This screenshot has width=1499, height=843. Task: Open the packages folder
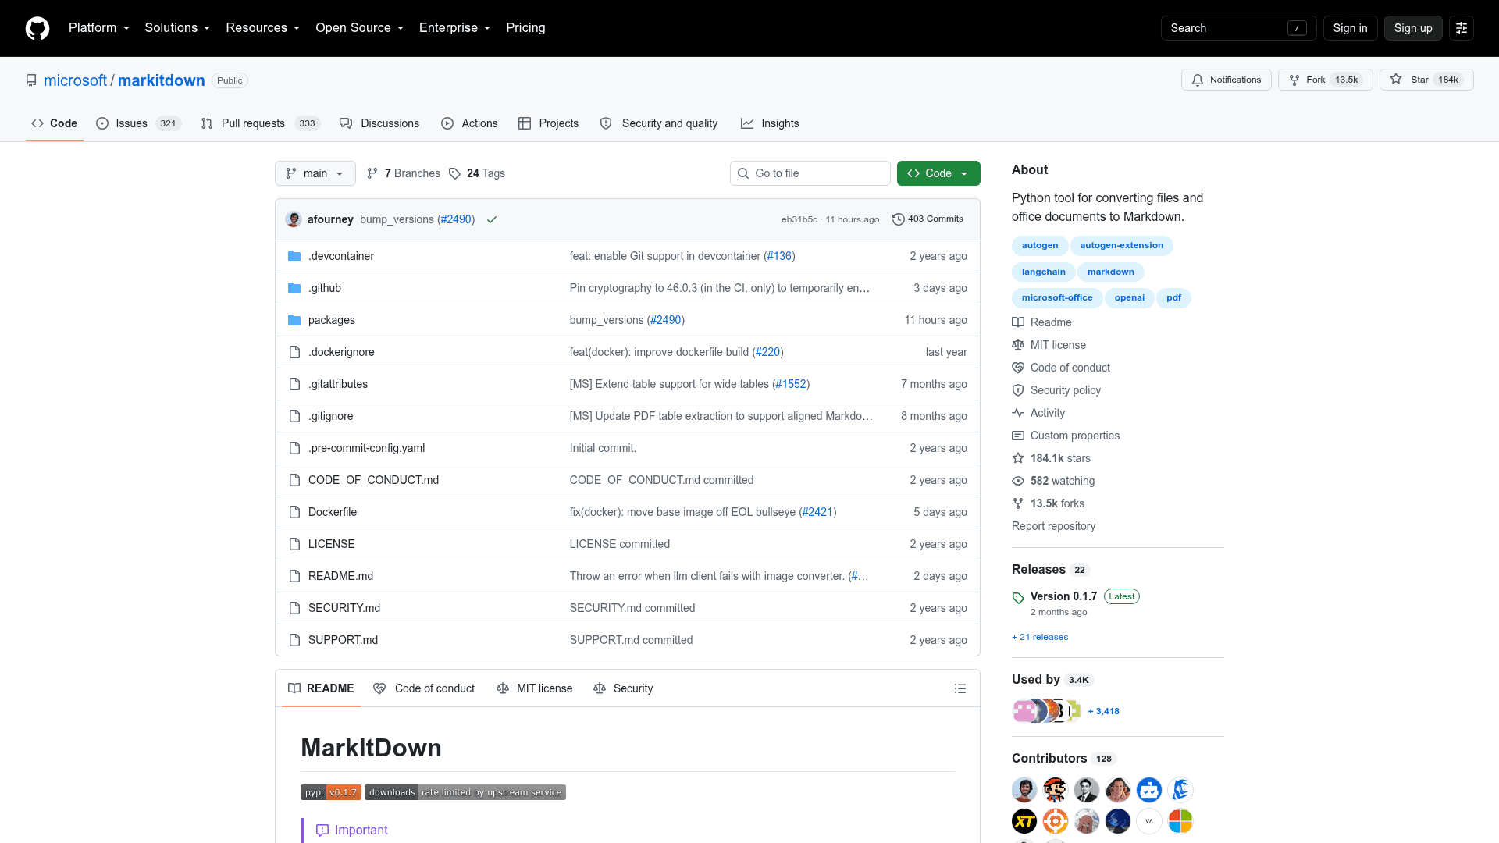pos(331,320)
